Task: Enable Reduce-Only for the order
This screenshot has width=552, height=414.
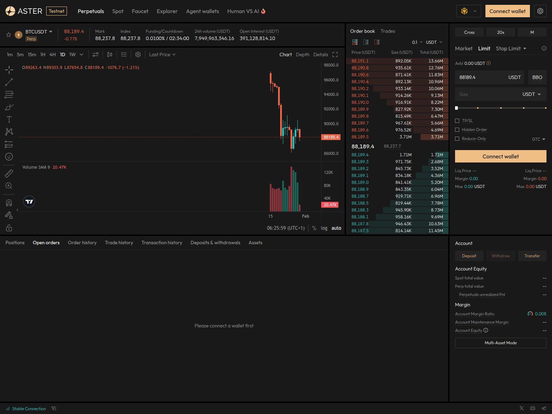Action: (457, 138)
